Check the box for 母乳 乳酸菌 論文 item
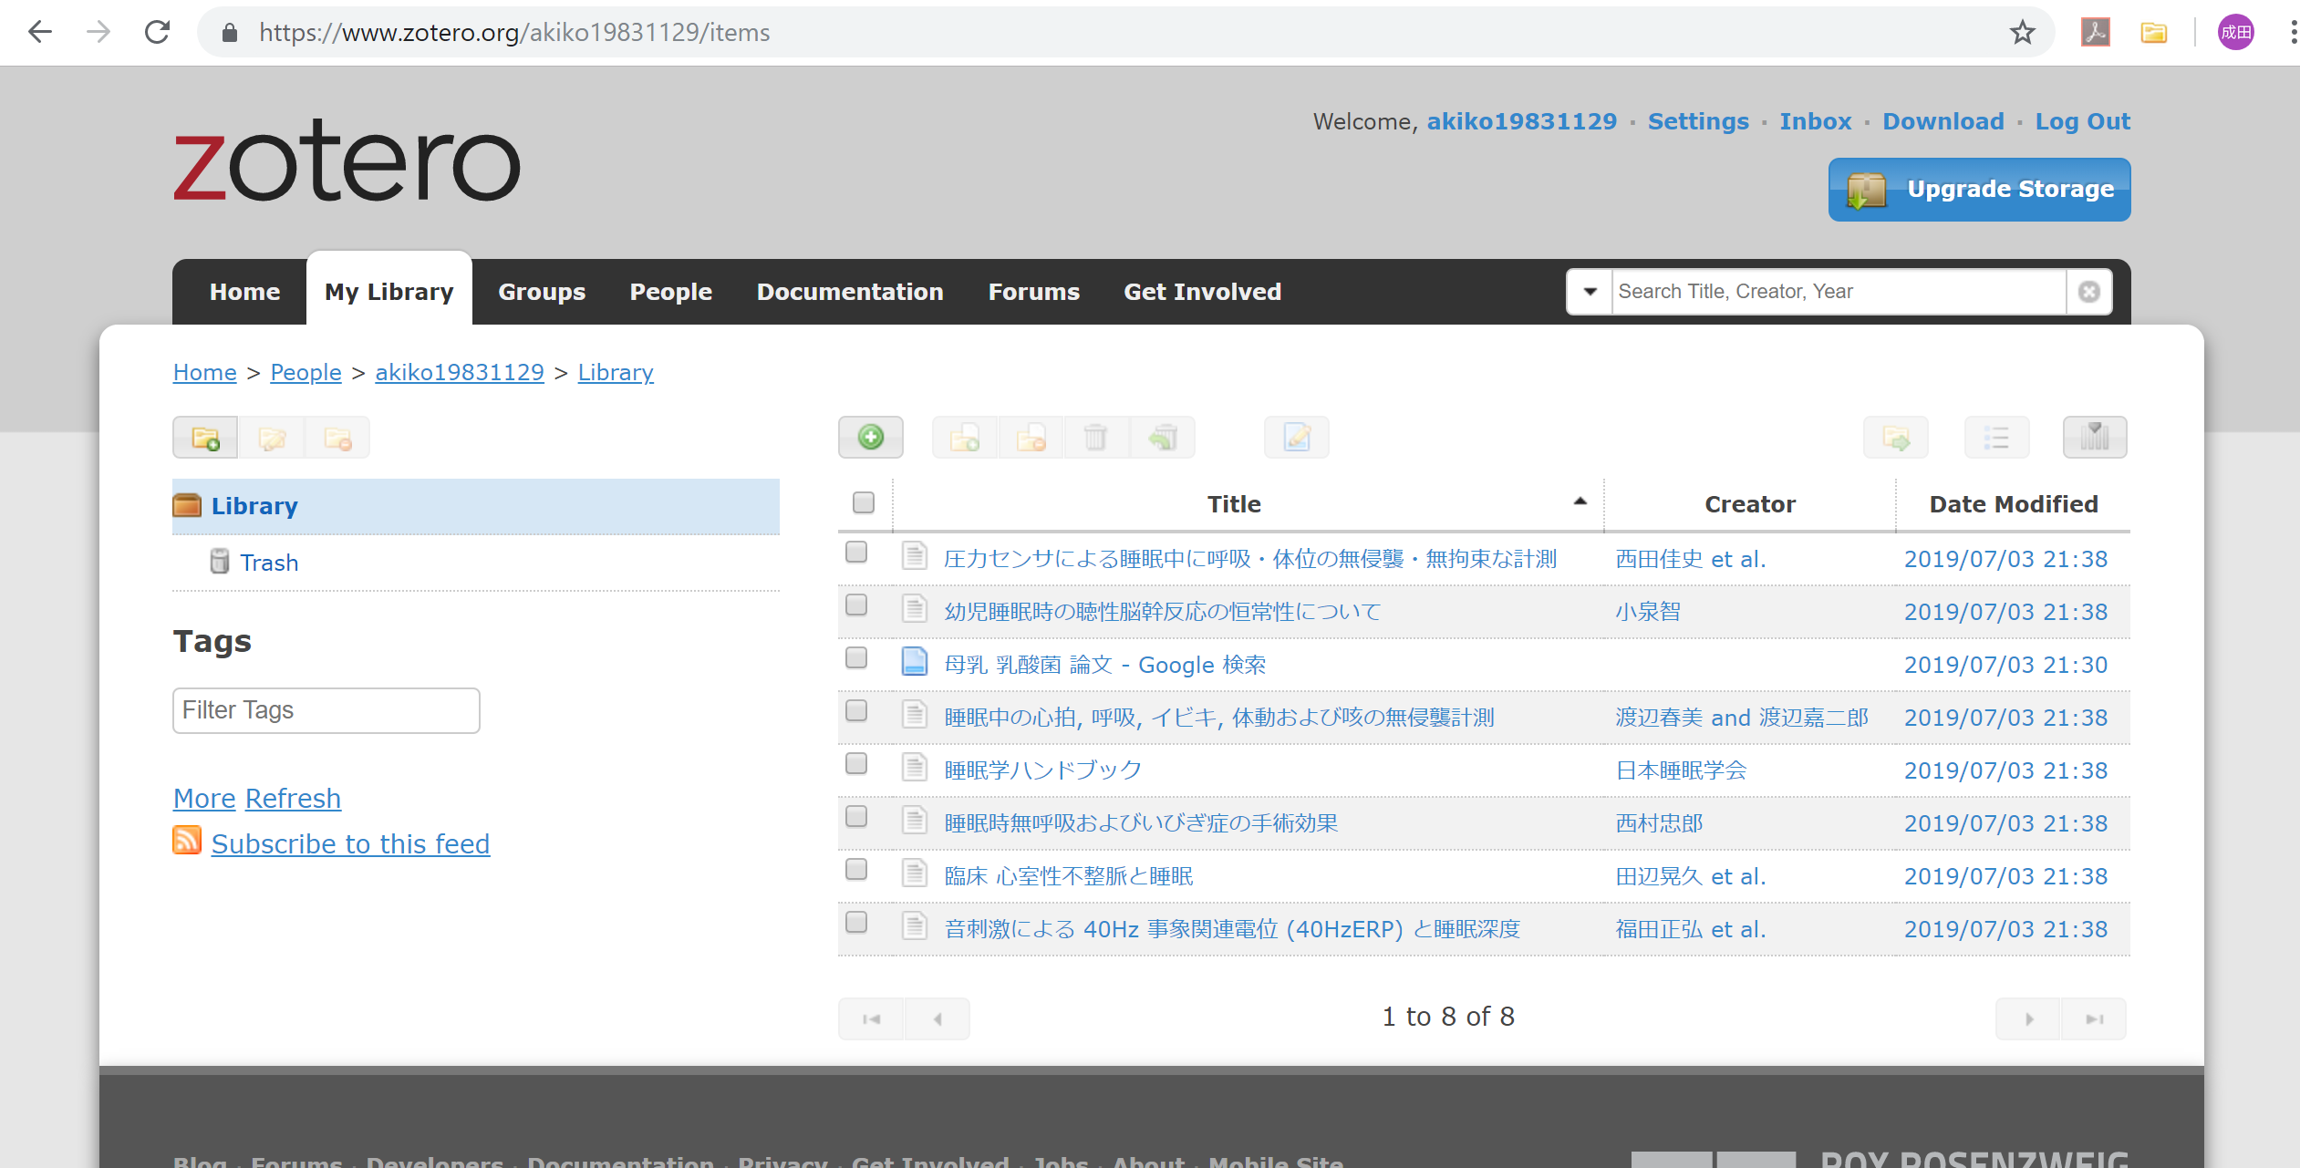2300x1168 pixels. pos(855,657)
